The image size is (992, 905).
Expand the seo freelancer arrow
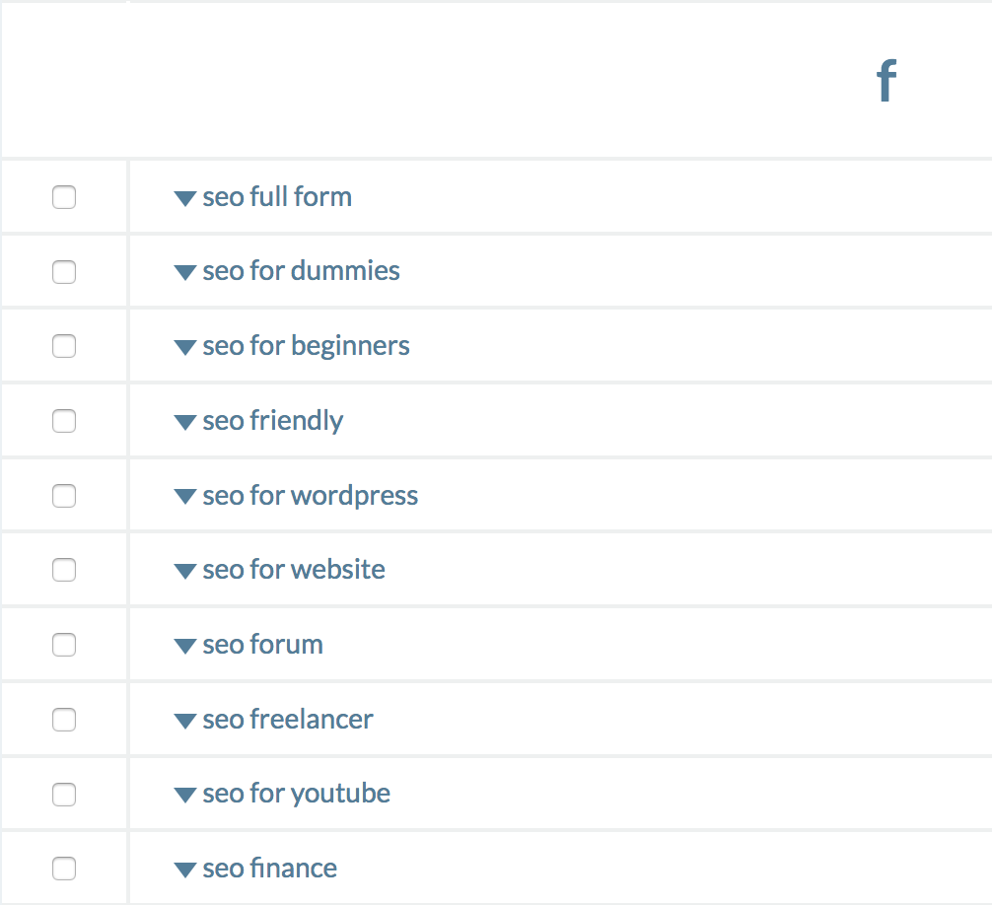pos(184,721)
